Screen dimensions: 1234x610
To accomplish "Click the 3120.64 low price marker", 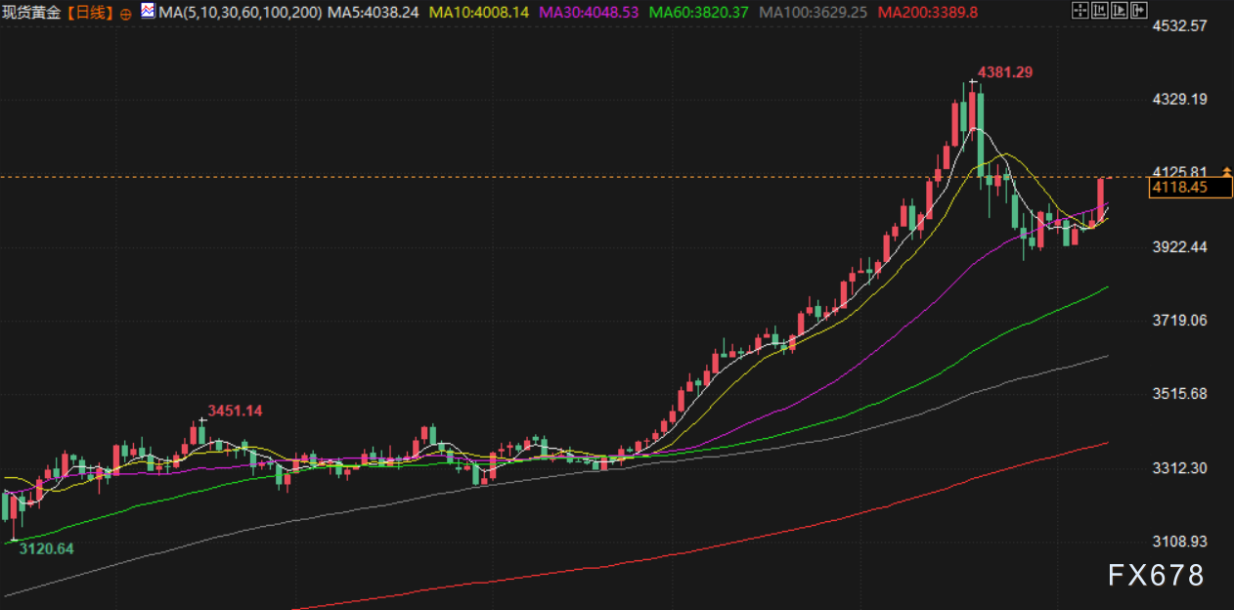I will click(x=46, y=548).
